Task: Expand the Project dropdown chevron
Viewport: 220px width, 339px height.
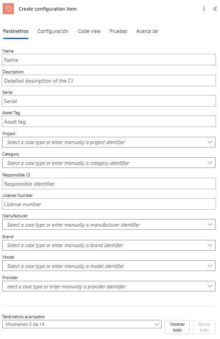Action: coord(210,142)
